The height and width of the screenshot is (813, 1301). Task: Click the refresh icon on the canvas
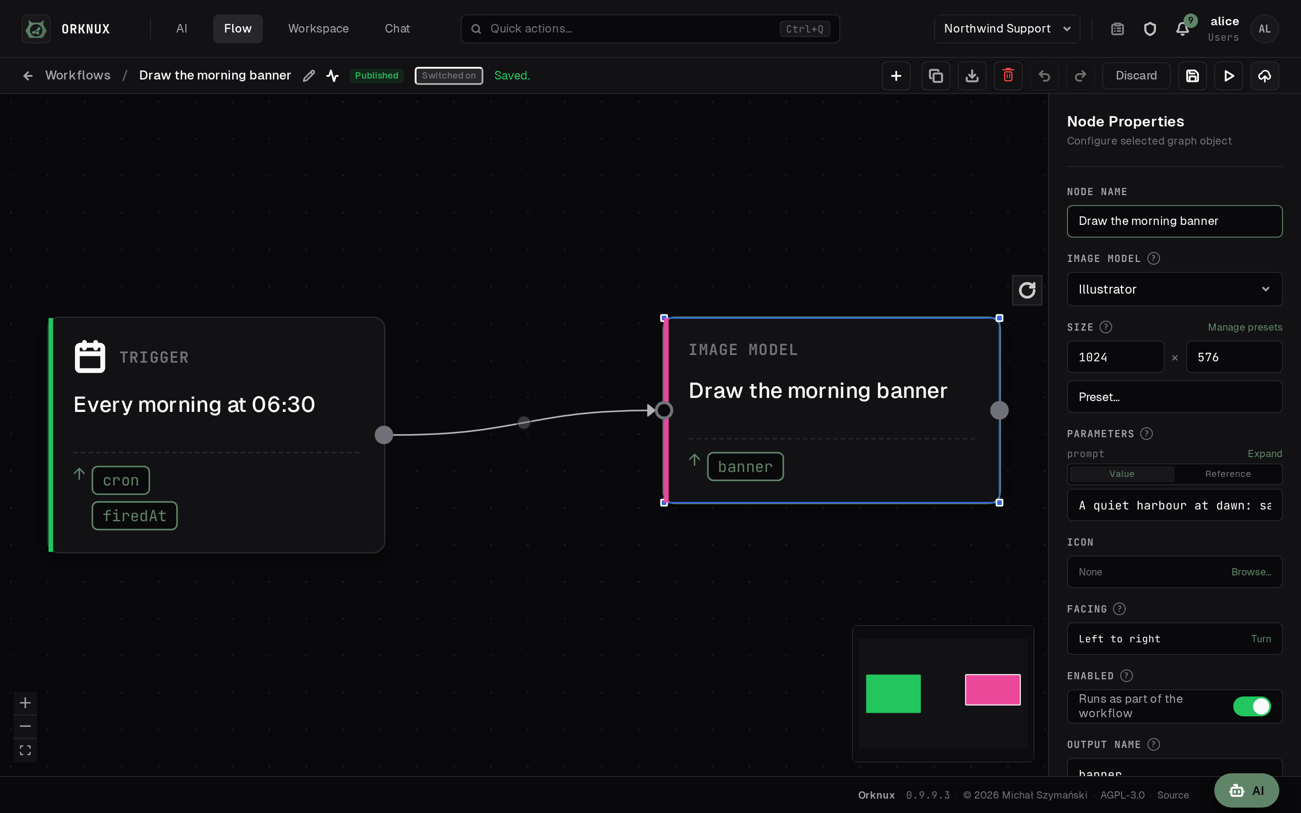1027,290
